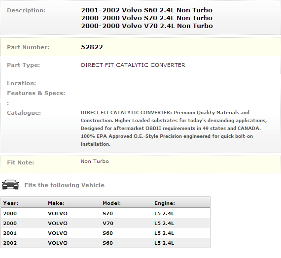Click the year 2002 cell
This screenshot has width=281, height=258.
(10, 243)
